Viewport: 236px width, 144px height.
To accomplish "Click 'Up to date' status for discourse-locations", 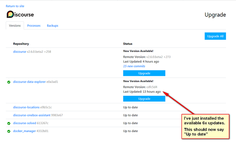I will click(x=131, y=107).
